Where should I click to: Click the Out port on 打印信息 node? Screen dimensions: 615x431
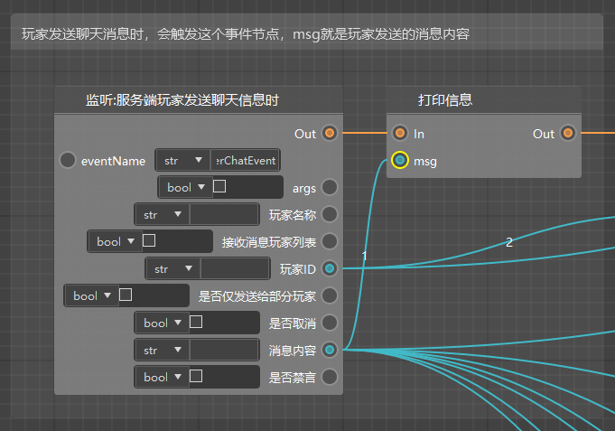pos(567,133)
